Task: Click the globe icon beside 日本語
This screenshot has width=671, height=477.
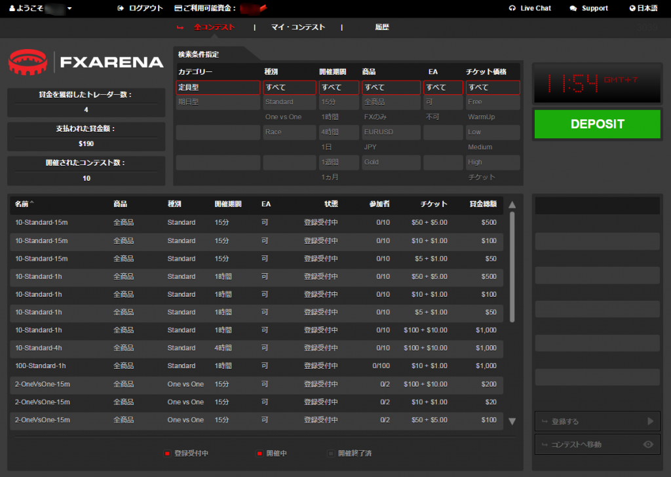Action: pyautogui.click(x=632, y=9)
